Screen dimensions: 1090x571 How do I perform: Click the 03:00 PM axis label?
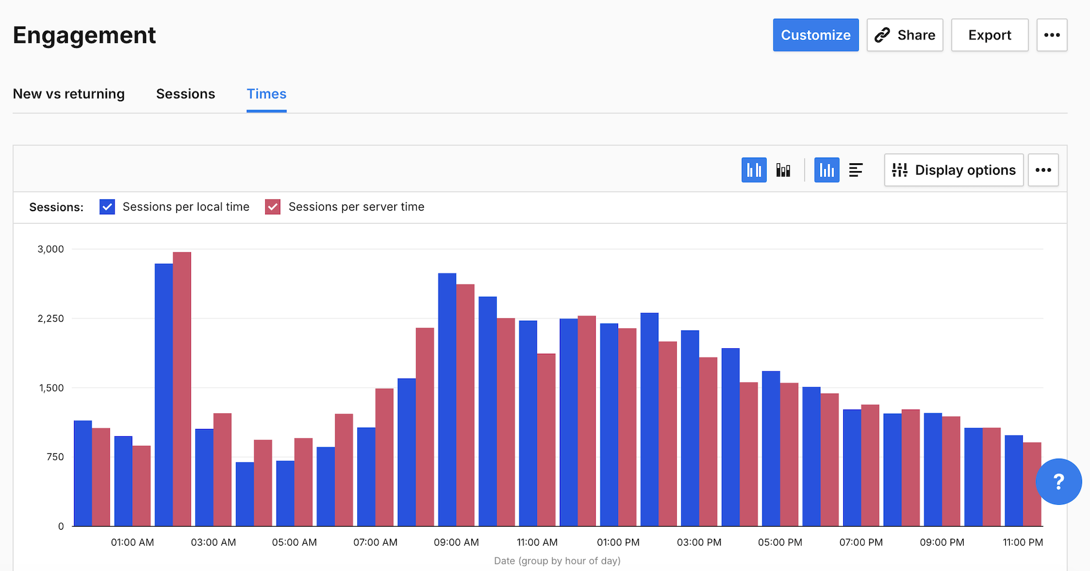coord(699,542)
